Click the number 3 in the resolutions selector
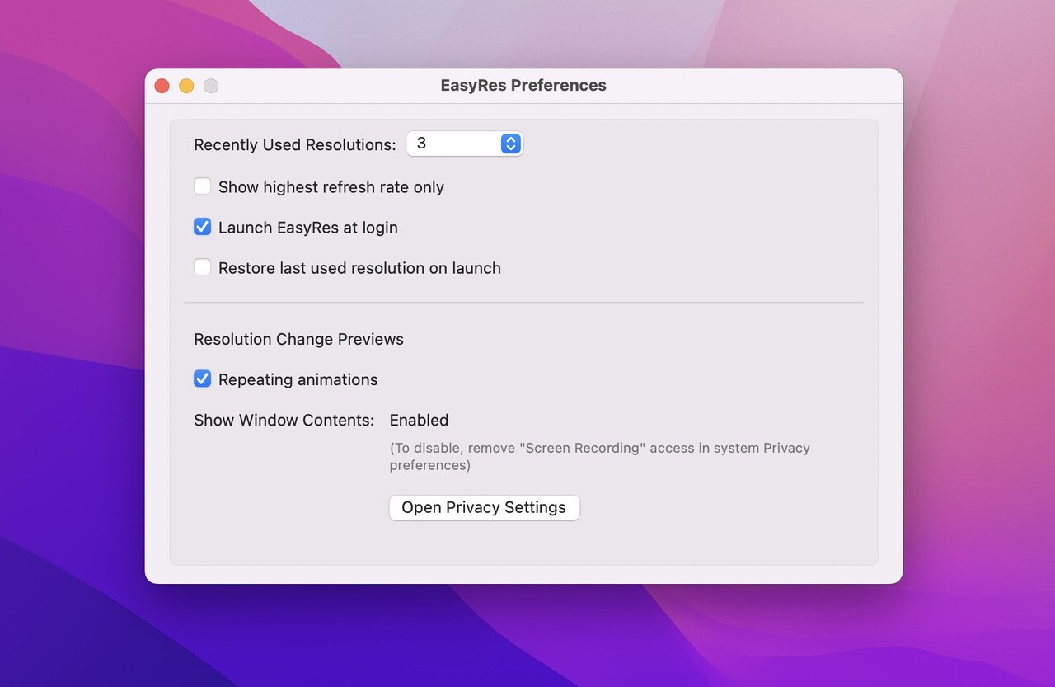The width and height of the screenshot is (1055, 687). 423,143
